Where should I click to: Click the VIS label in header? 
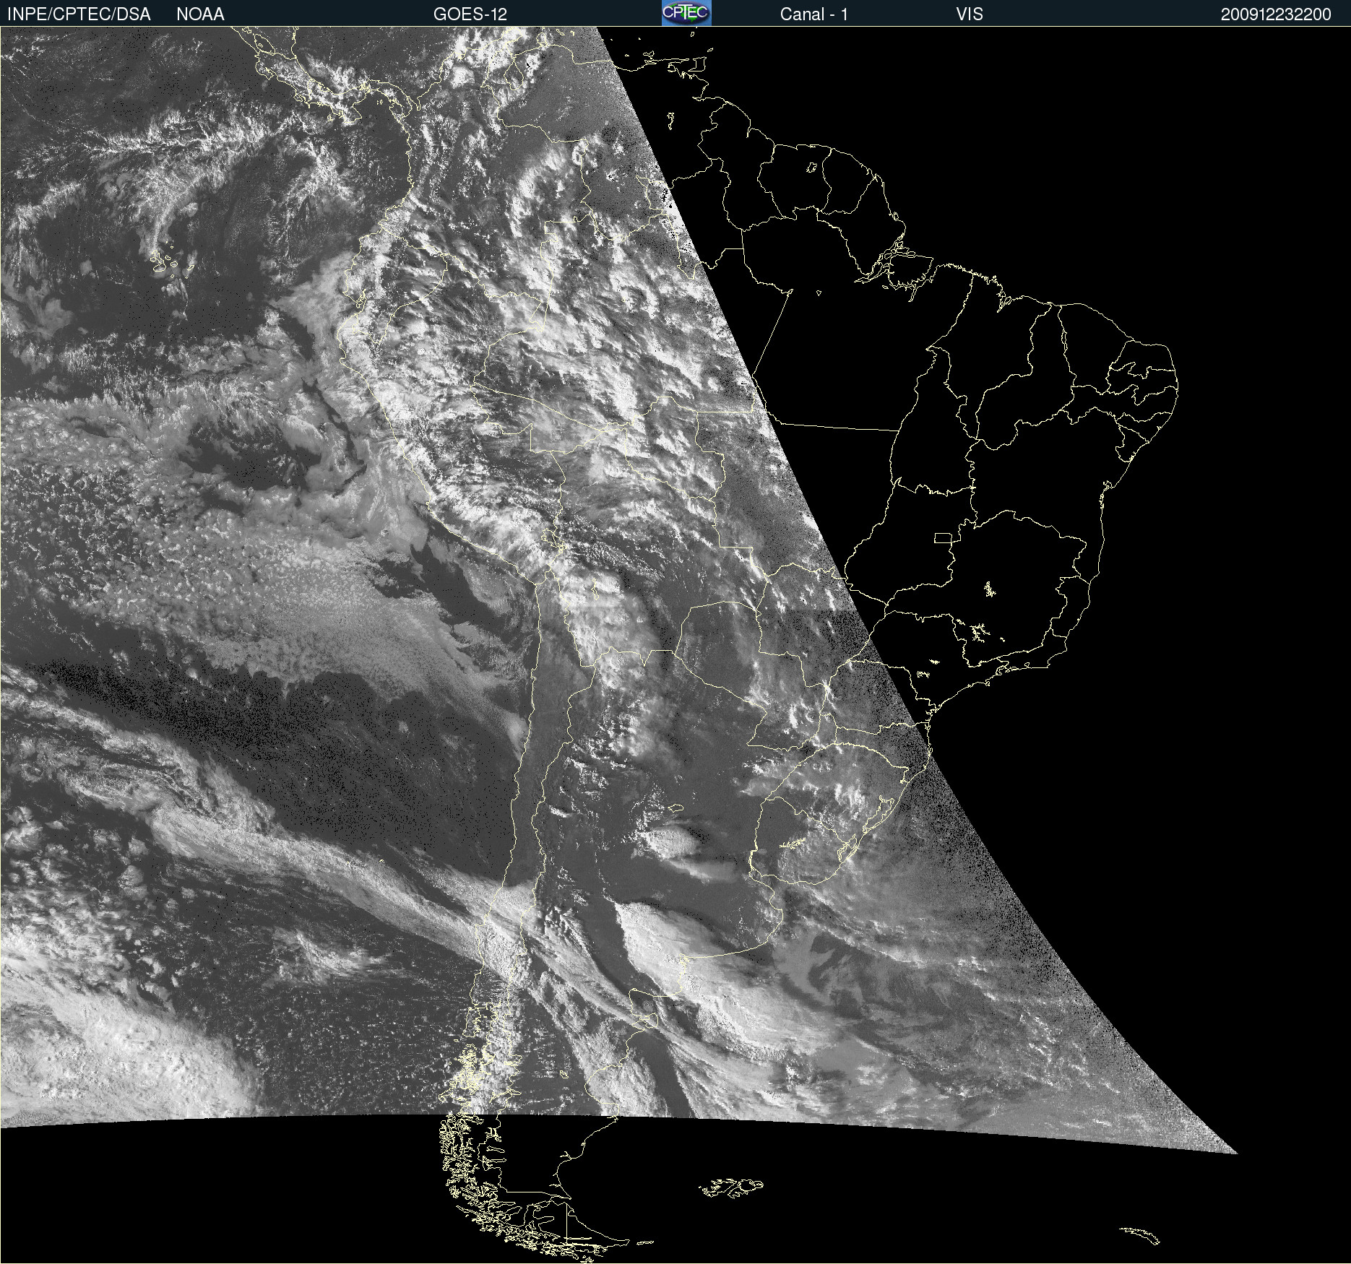coord(970,14)
